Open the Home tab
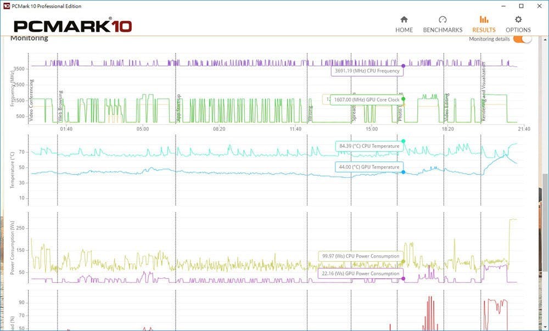549x331 pixels. (404, 25)
